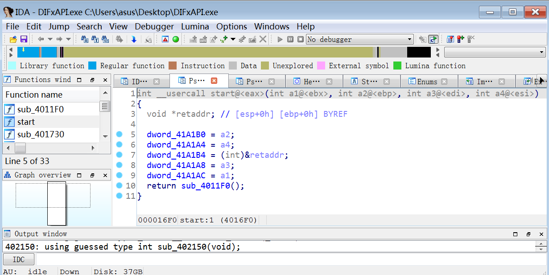The height and width of the screenshot is (275, 549).
Task: Click Functions list scroll-down arrow
Action: (105, 136)
